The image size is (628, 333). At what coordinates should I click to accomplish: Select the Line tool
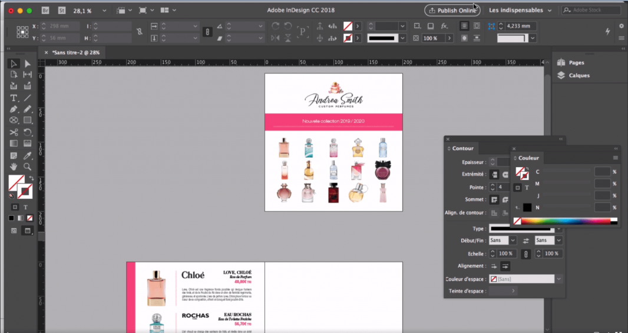tap(27, 98)
